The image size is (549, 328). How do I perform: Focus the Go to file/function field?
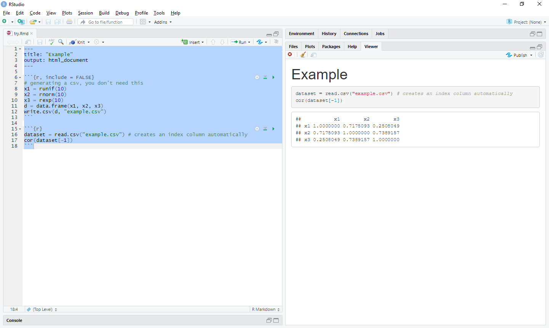point(106,22)
